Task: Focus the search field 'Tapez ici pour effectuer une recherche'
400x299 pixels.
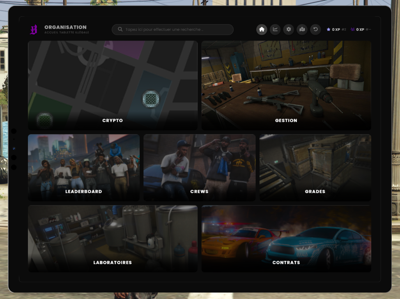Action: [173, 30]
